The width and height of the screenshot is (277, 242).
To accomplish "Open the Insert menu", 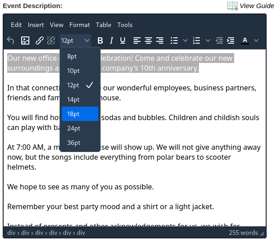I will pyautogui.click(x=36, y=25).
